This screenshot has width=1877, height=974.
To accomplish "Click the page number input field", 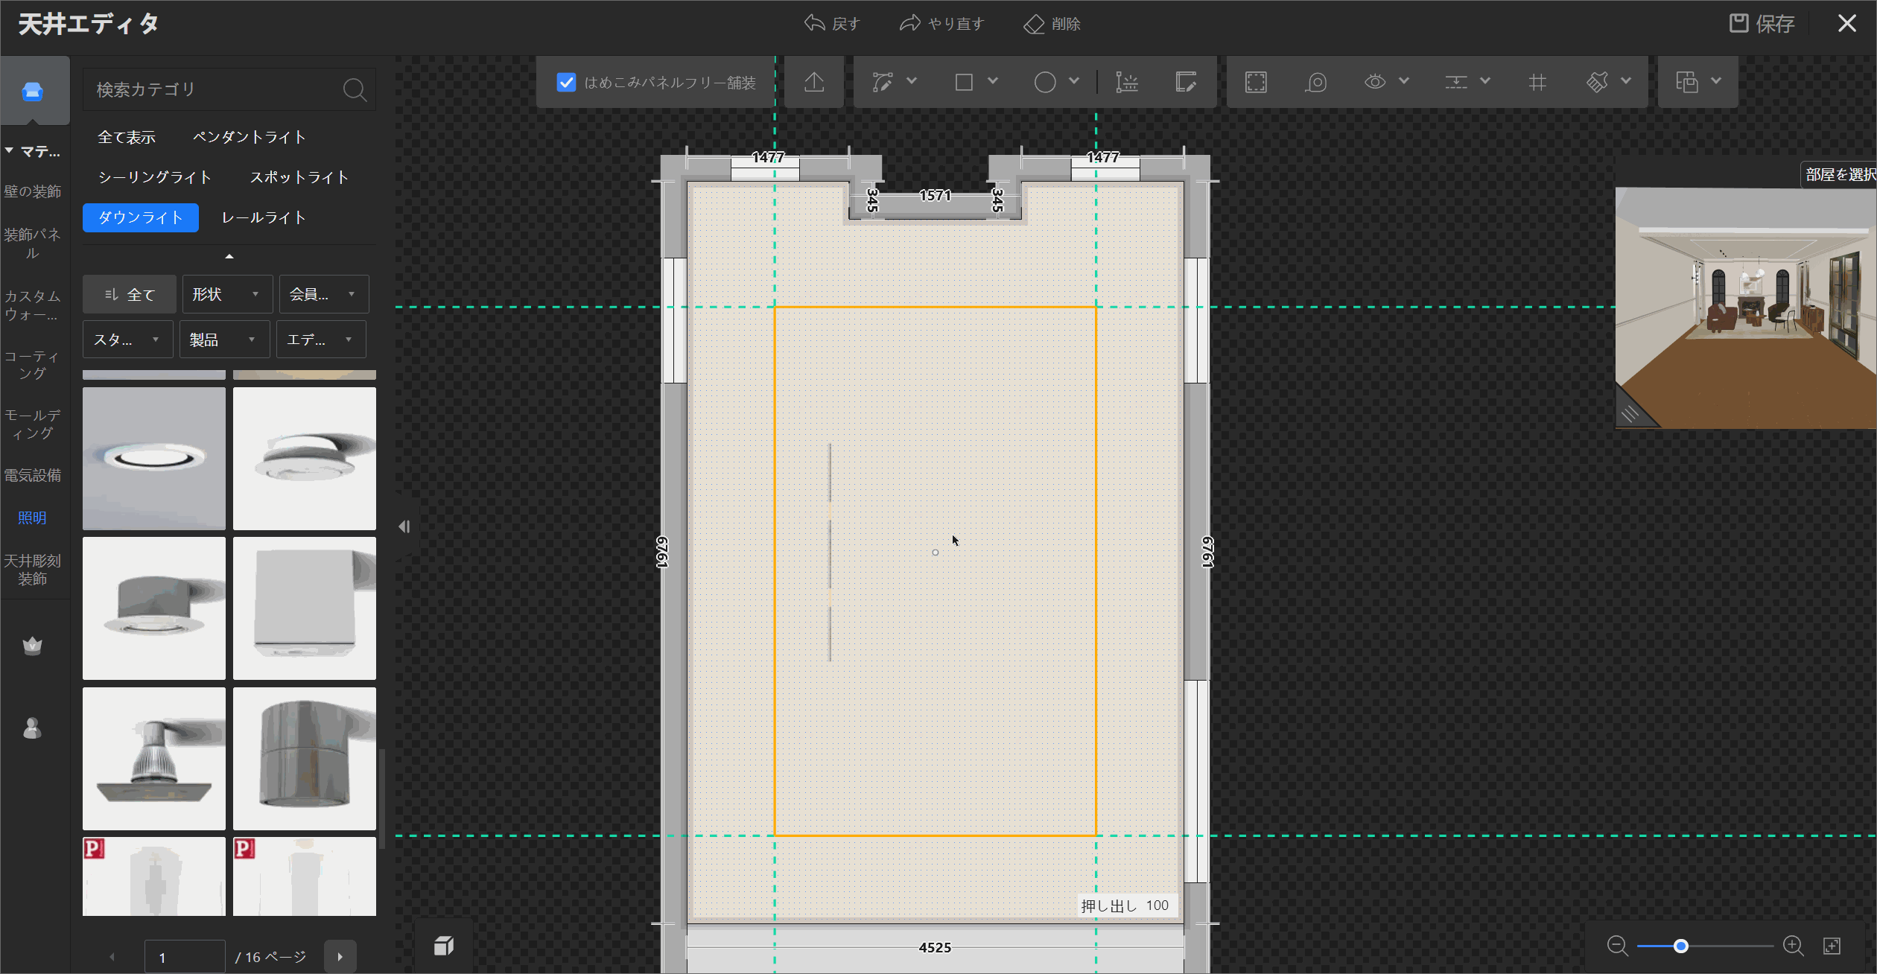I will coord(185,957).
